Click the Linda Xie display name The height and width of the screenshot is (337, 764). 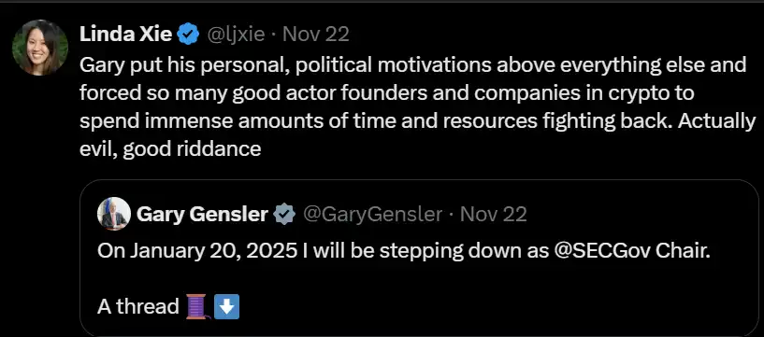(x=125, y=35)
